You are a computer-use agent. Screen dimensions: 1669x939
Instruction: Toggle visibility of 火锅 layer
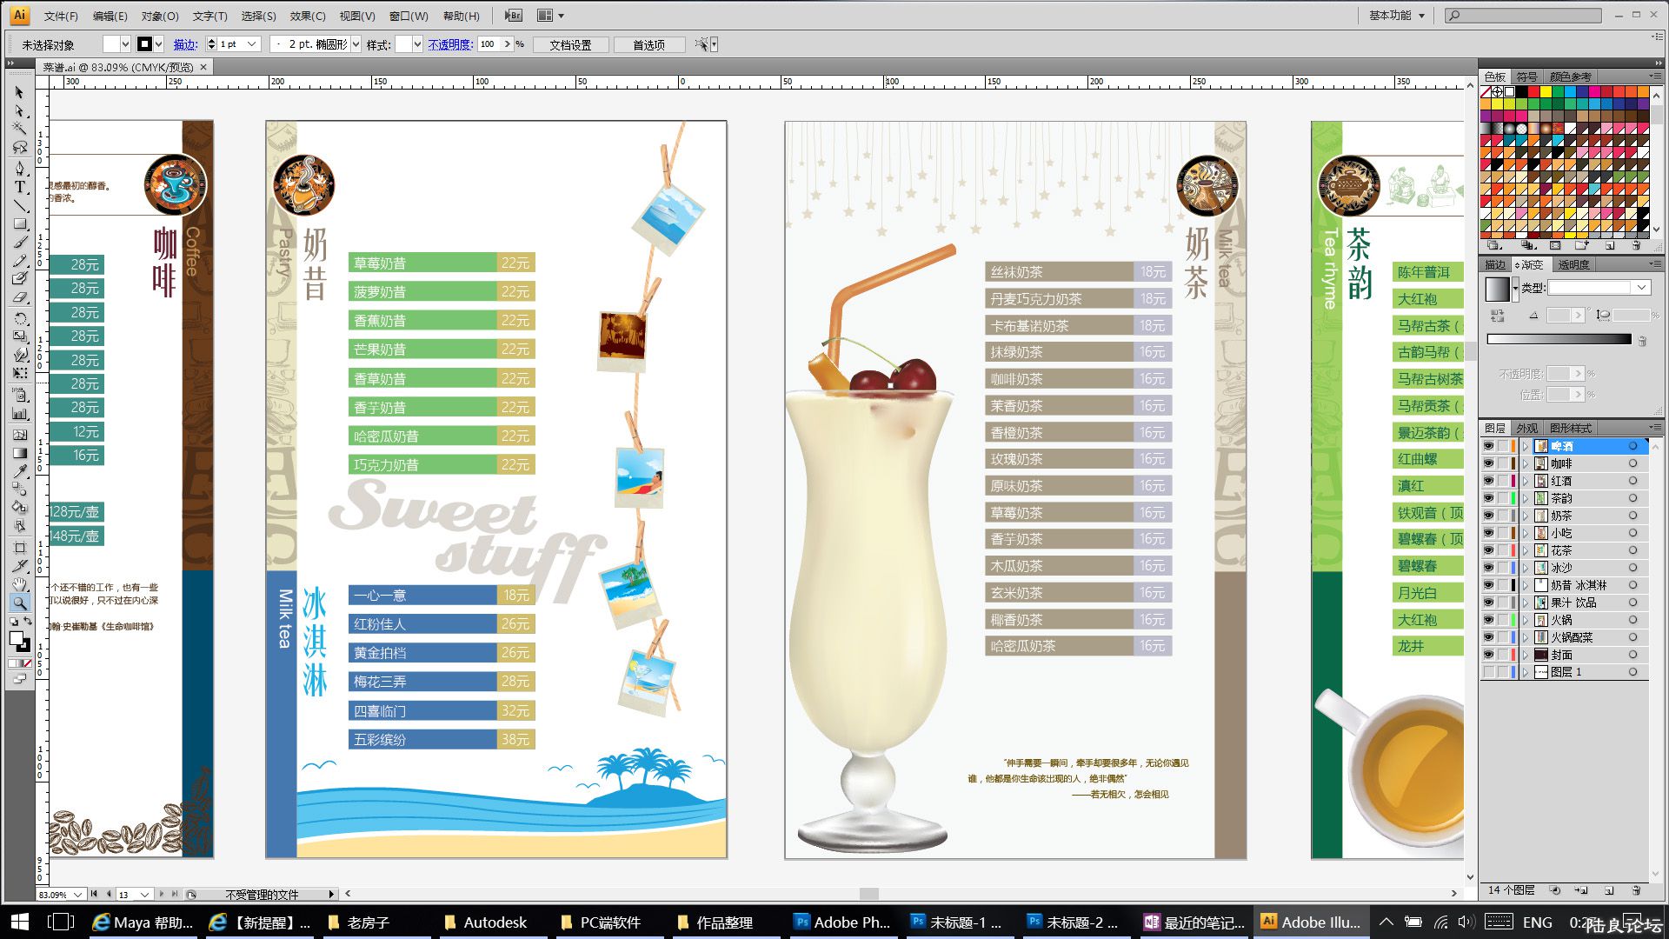coord(1488,620)
